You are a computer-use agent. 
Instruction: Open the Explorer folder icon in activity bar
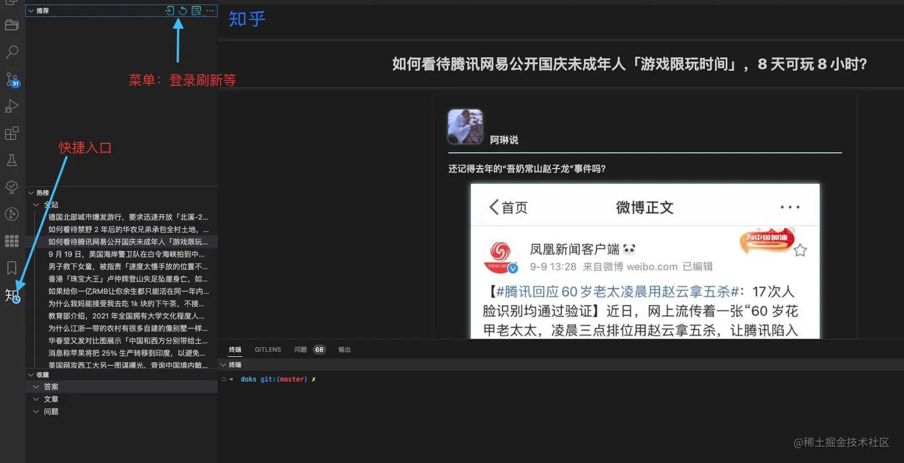point(12,24)
